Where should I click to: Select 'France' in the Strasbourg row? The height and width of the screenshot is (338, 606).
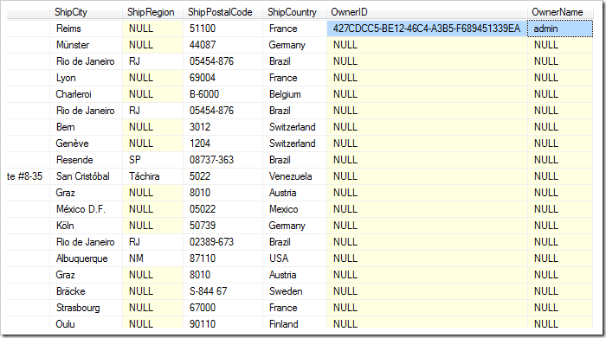[x=295, y=308]
